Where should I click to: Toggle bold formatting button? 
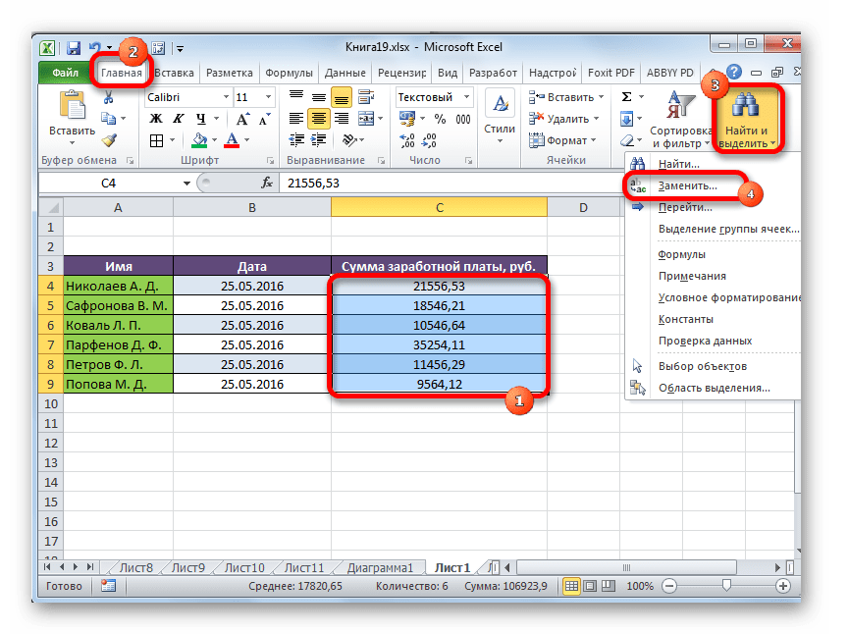pyautogui.click(x=155, y=119)
